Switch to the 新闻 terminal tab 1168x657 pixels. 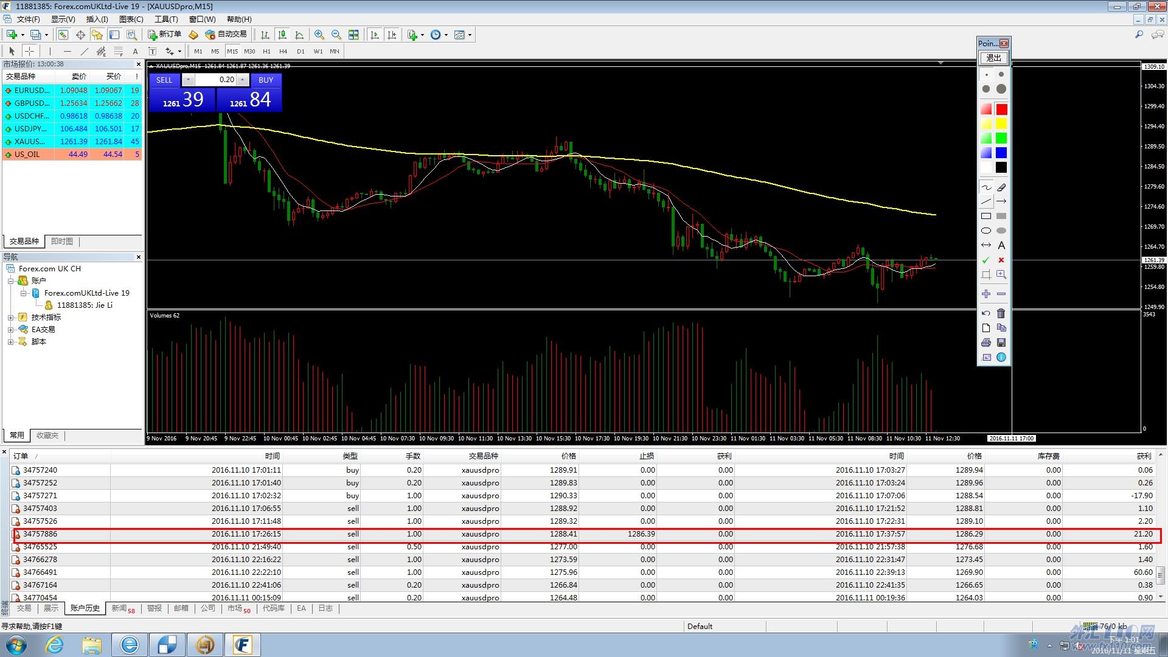(x=123, y=608)
